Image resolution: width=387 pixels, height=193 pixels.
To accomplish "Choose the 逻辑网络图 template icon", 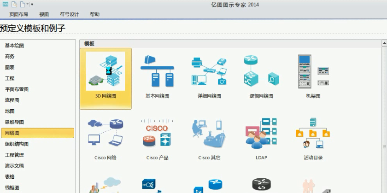I will coord(261,71).
